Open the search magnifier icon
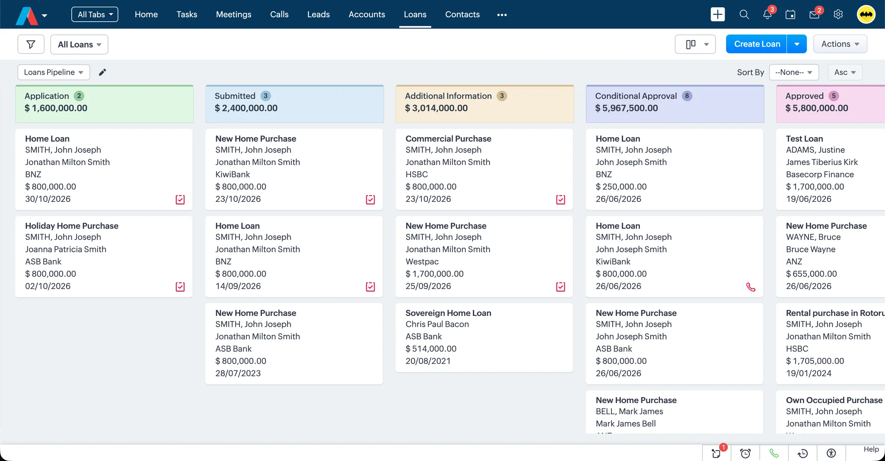Screen dimensions: 885x461 pyautogui.click(x=744, y=14)
